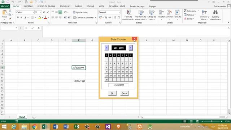The image size is (231, 130).
Task: Open Word from the taskbar
Action: point(55,127)
